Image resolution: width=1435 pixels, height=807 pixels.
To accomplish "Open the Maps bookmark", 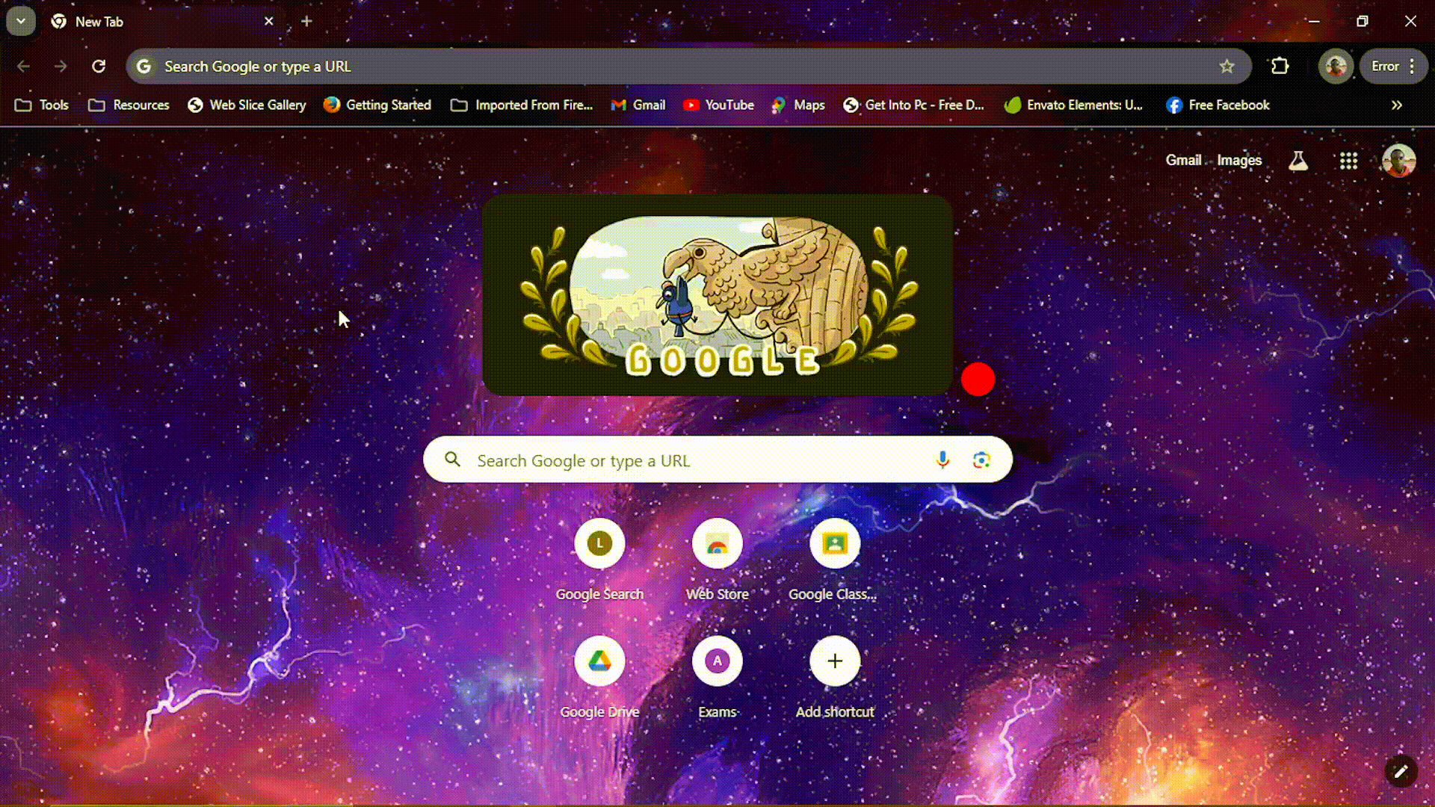I will 798,105.
